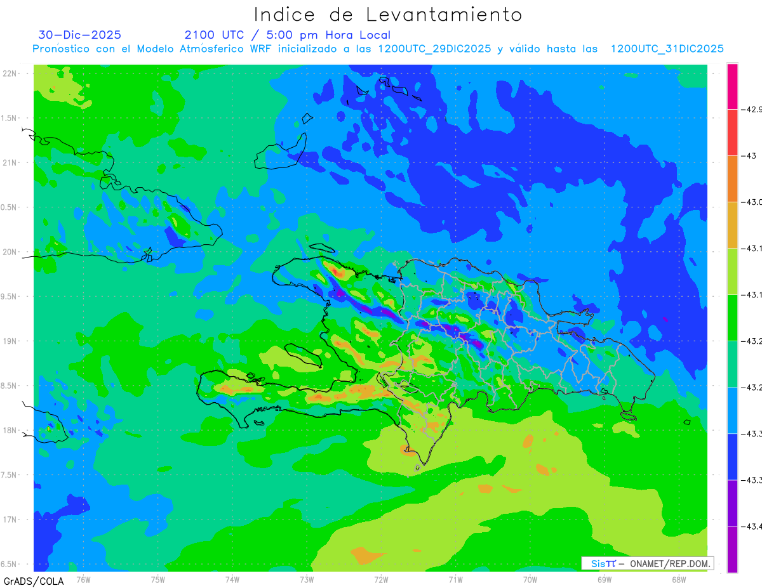This screenshot has height=588, width=762.
Task: Click the '7.5N' latitude axis label
Action: pos(10,475)
